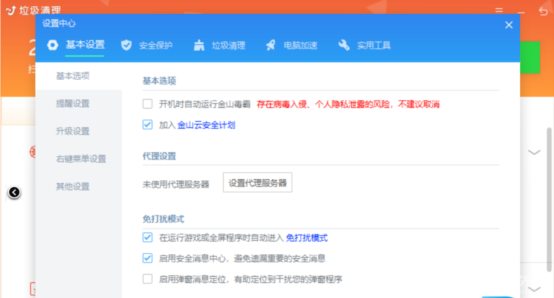Expand the upper chevron in background window
This screenshot has width=554, height=298.
[x=535, y=152]
